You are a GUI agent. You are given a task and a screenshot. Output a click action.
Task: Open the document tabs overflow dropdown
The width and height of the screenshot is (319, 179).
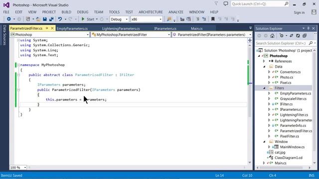pyautogui.click(x=250, y=28)
